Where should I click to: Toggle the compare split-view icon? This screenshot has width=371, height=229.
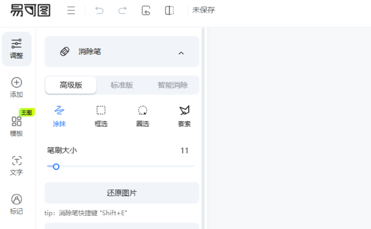tap(170, 10)
